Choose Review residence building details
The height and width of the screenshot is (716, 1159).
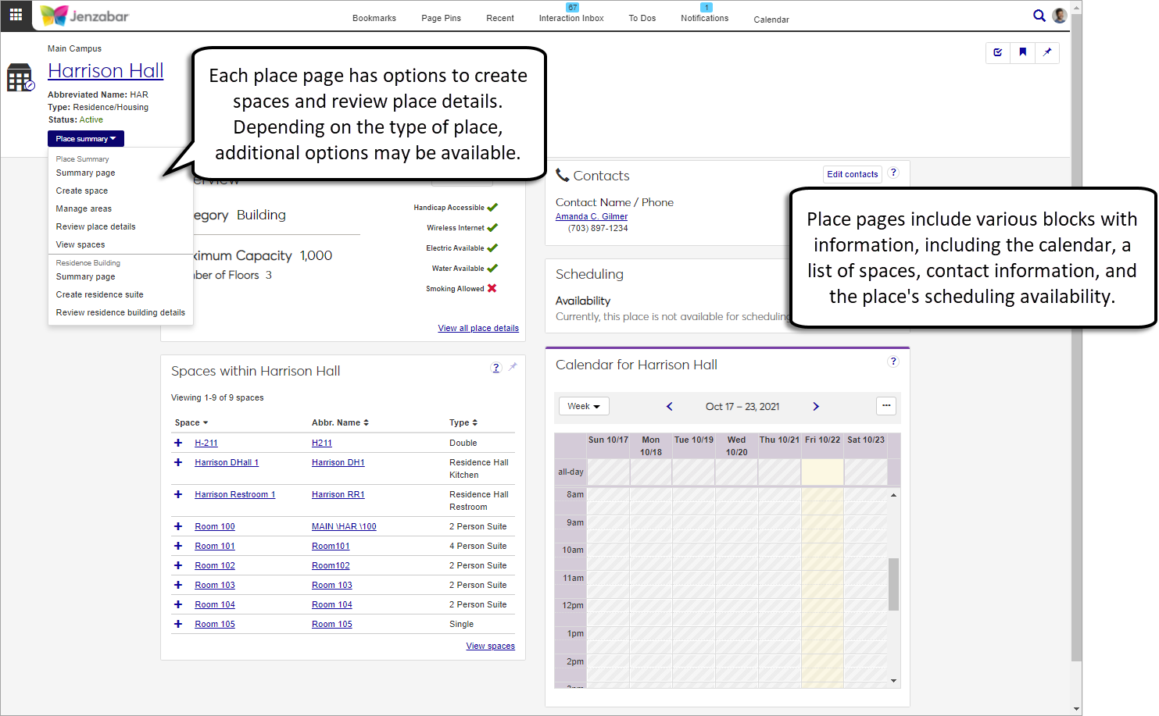[120, 312]
